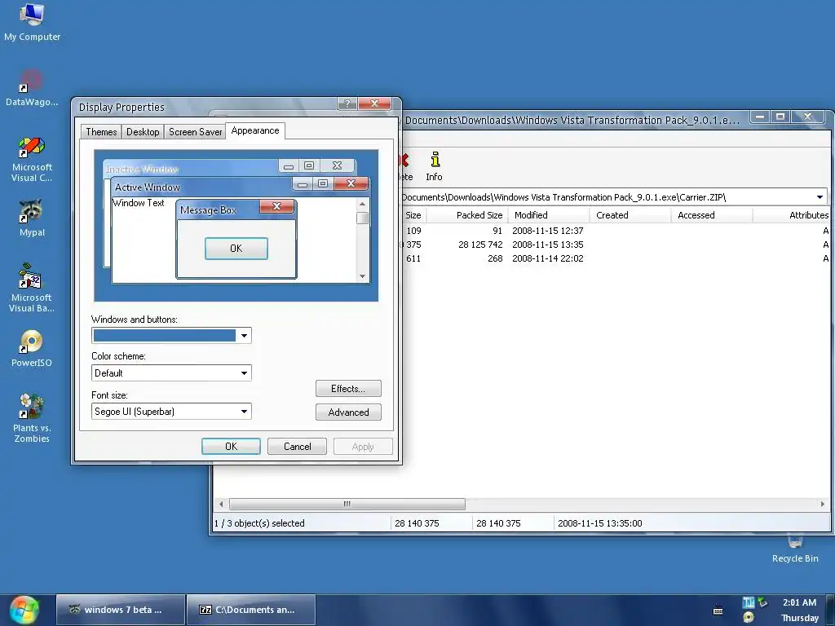Screen dimensions: 835x626
Task: Activate the C:\Documents an... taskbar button
Action: click(251, 610)
